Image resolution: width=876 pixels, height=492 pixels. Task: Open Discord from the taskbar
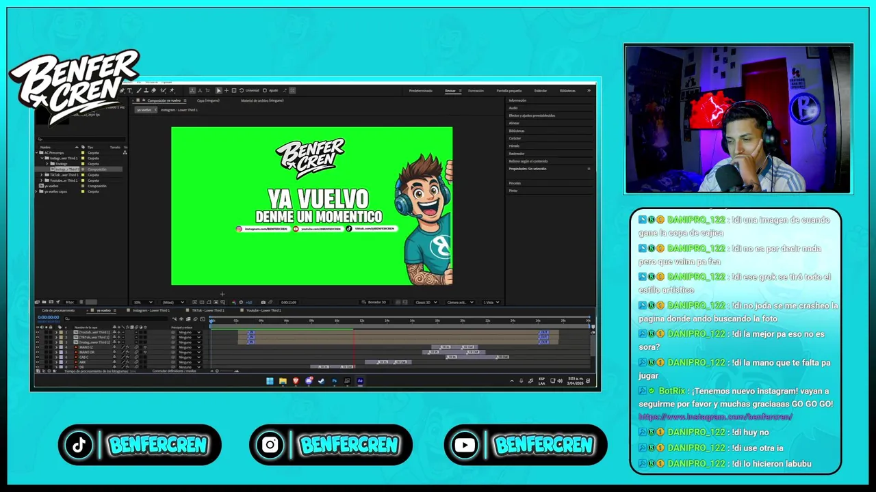pyautogui.click(x=309, y=381)
